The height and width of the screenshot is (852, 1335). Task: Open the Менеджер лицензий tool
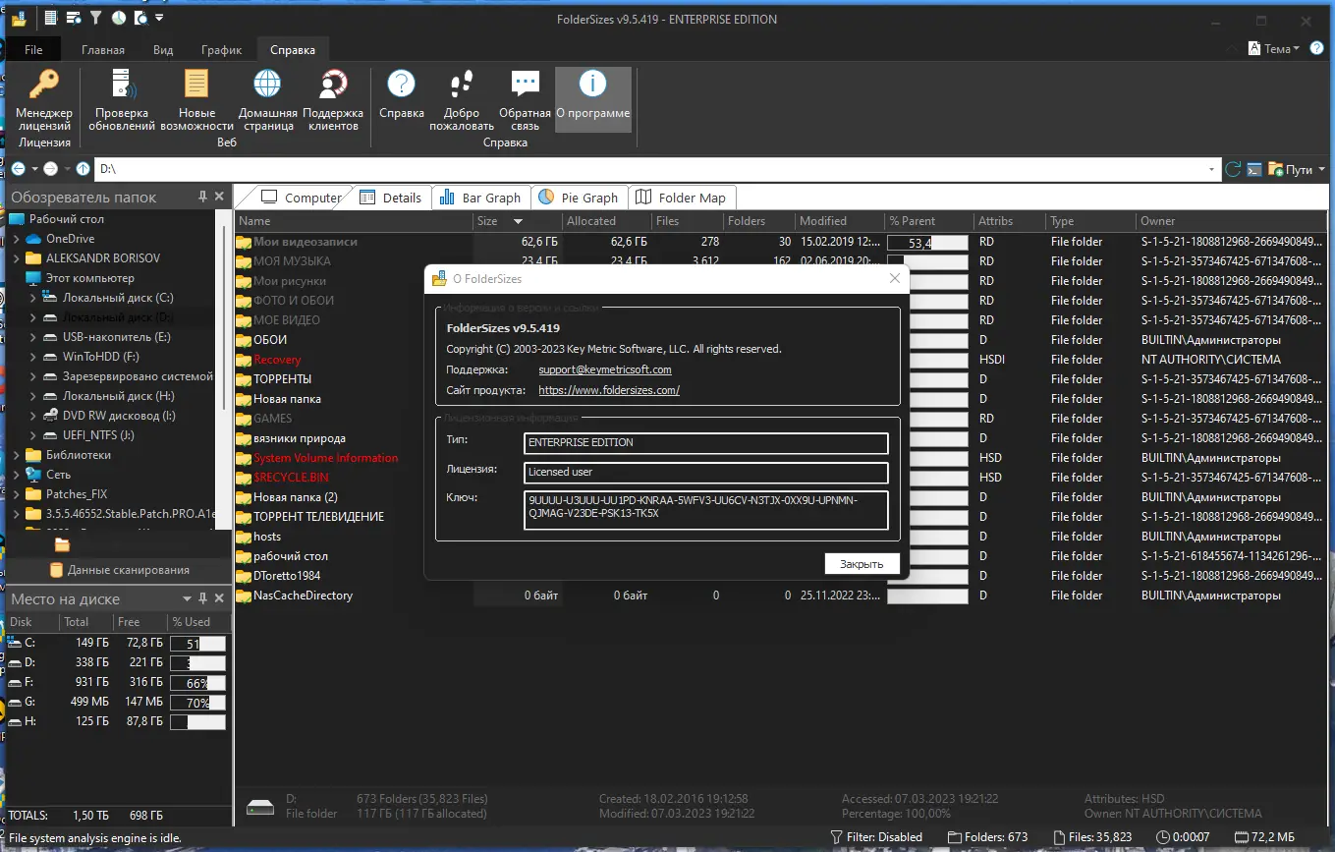pyautogui.click(x=43, y=98)
